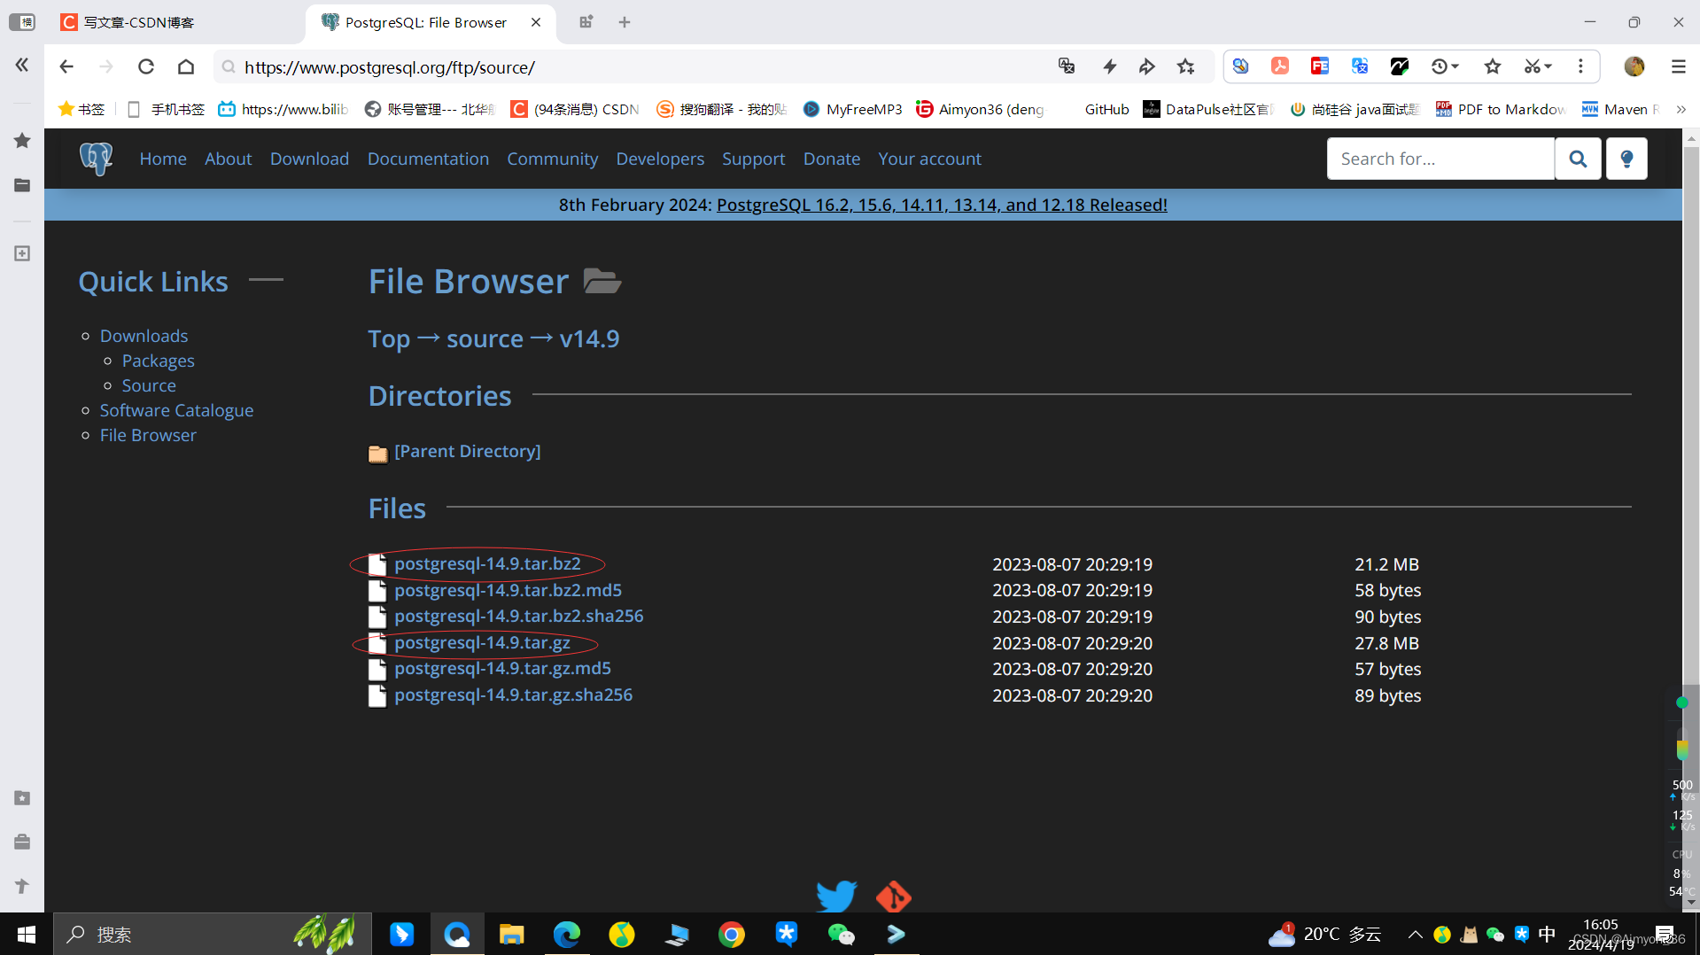Click the browser back arrow
The image size is (1700, 955).
click(x=66, y=66)
